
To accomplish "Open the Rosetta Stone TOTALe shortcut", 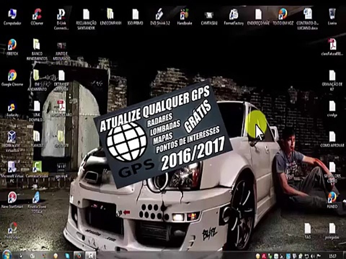I will [37, 198].
